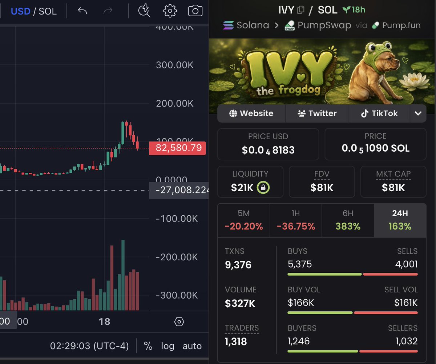Select the 5M timeframe tab
Viewport: 436px width, 364px height.
click(x=244, y=220)
